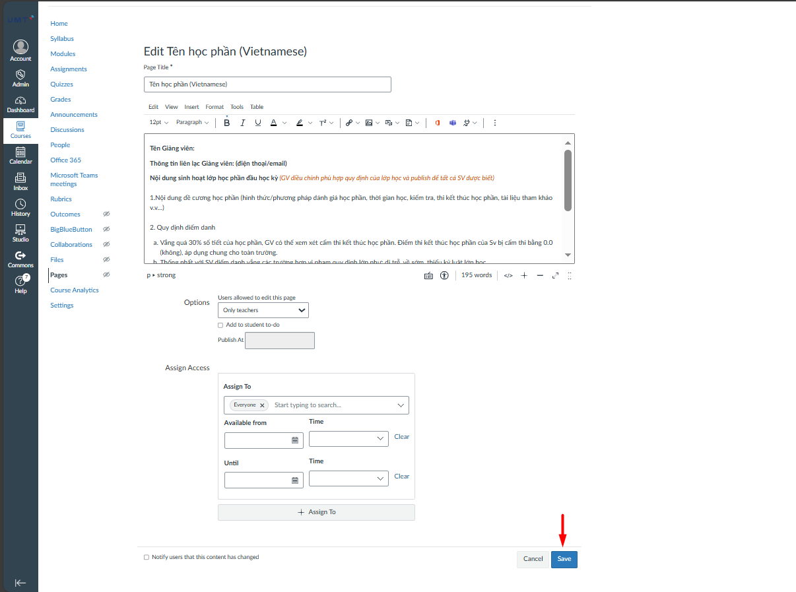The width and height of the screenshot is (796, 592).
Task: Open the accessibility checker
Action: click(x=445, y=275)
